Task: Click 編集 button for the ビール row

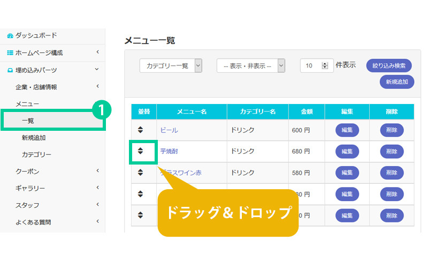Action: point(347,130)
